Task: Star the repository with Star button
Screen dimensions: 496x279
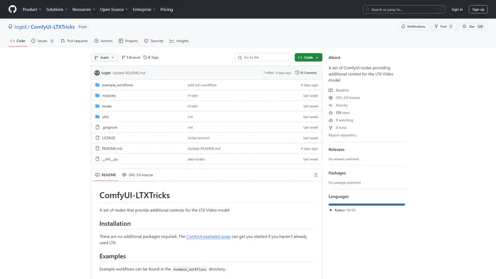Action: click(x=473, y=27)
